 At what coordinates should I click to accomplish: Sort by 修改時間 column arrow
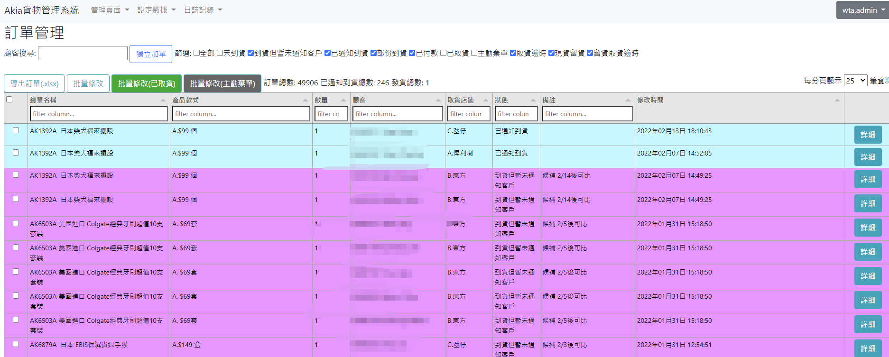(837, 101)
